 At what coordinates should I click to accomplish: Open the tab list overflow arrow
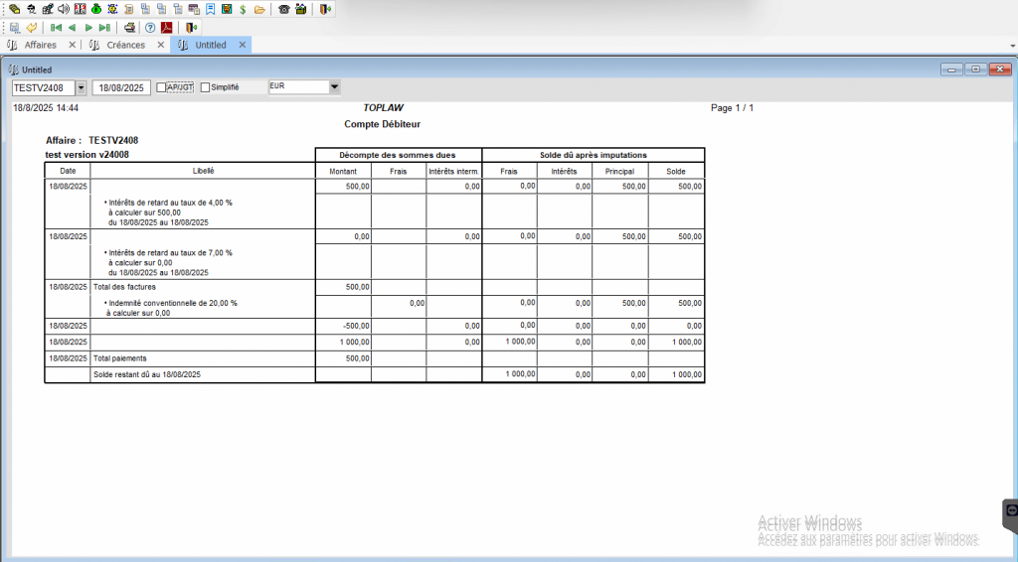1013,46
